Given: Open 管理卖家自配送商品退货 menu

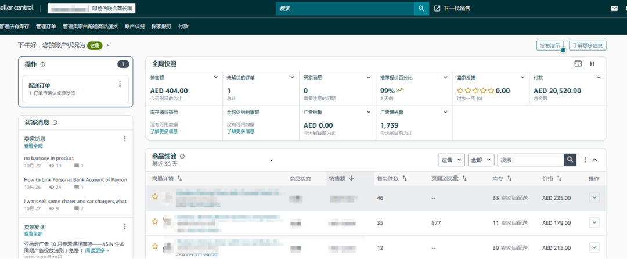Looking at the screenshot, I should (x=91, y=27).
